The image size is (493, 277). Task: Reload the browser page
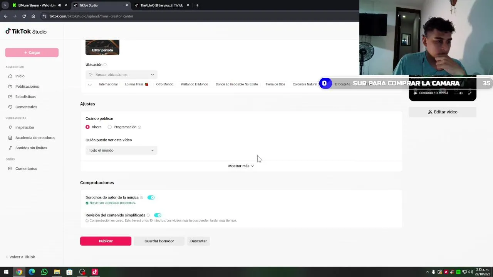tap(24, 16)
